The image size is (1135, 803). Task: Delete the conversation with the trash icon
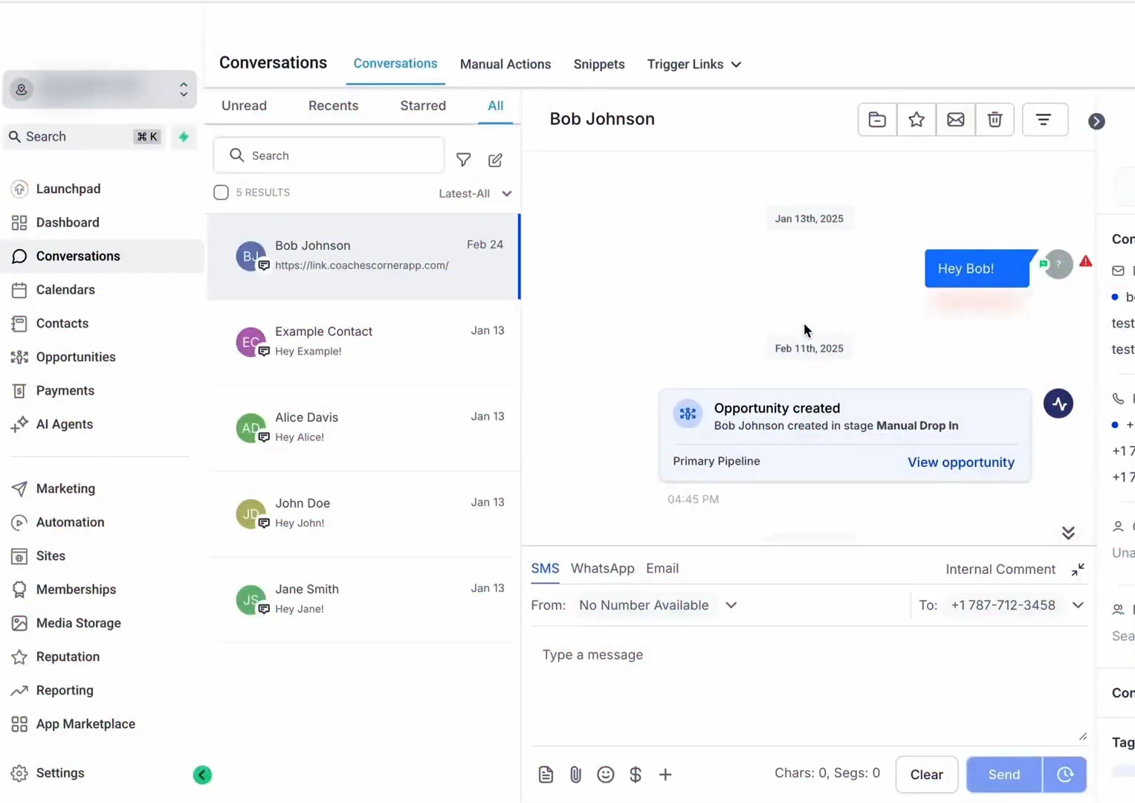click(995, 120)
